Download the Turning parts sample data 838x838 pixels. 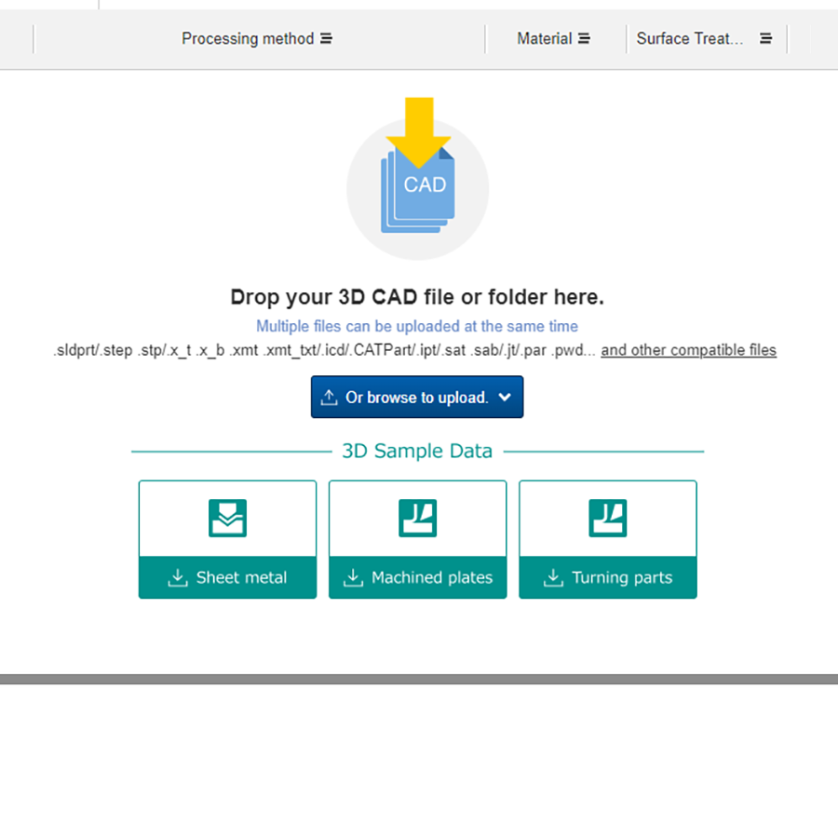tap(608, 578)
